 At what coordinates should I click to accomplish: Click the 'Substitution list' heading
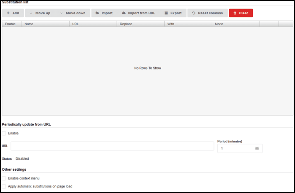[15, 2]
